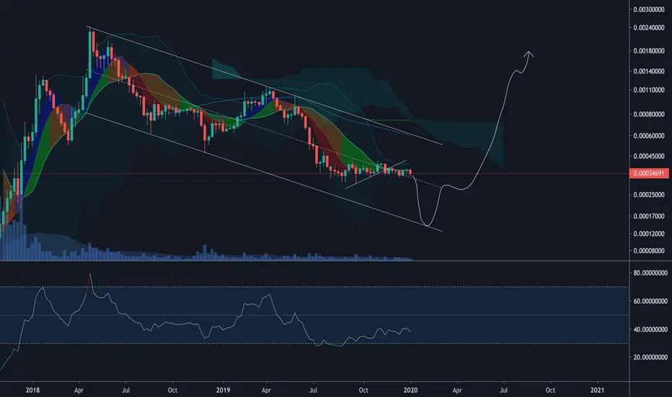Screen dimensions: 672x397
Task: Click the arrowhead of the projected price path
Action: coord(529,53)
